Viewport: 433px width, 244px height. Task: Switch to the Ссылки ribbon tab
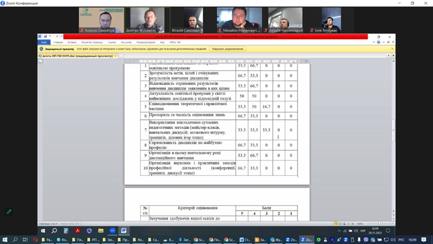(112, 42)
